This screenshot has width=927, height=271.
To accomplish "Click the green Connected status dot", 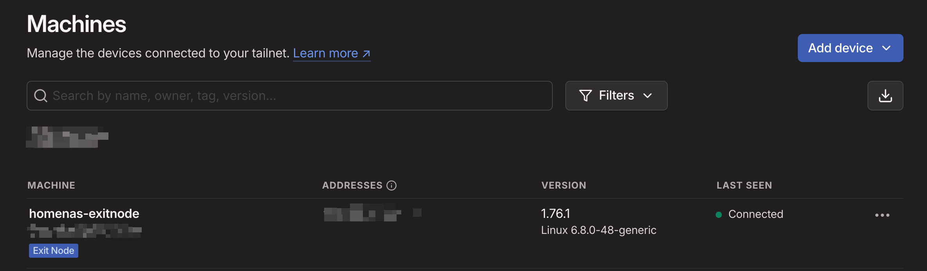I will tap(718, 214).
